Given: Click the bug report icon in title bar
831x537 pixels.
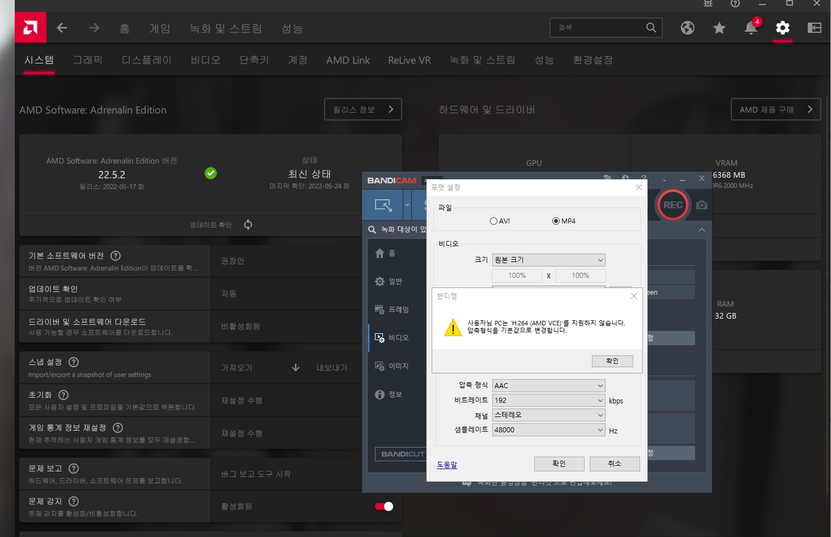Looking at the screenshot, I should (x=708, y=3).
